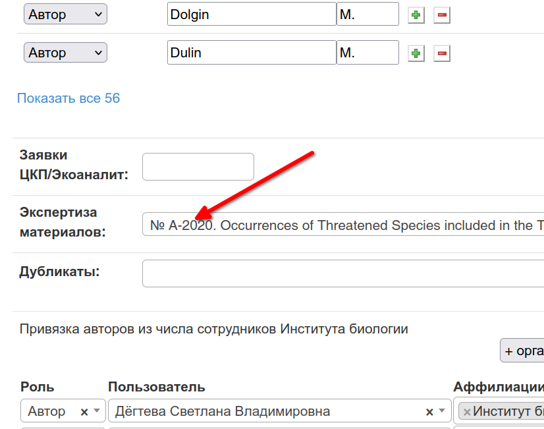Remove Институт affiliation tag
This screenshot has height=429, width=544.
[x=467, y=412]
